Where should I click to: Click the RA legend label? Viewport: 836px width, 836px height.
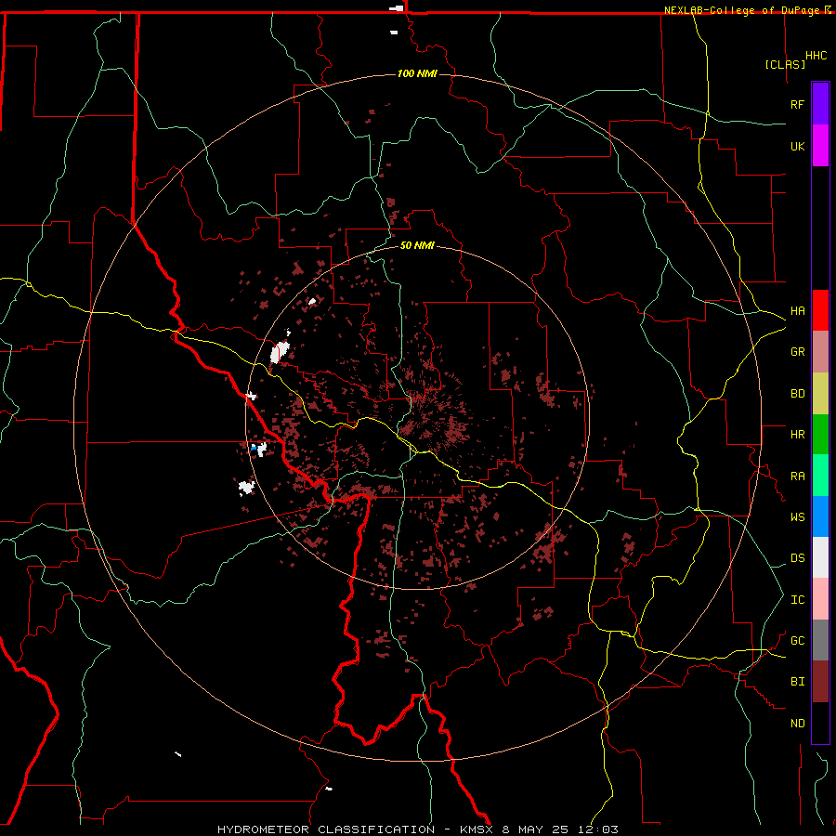(797, 477)
